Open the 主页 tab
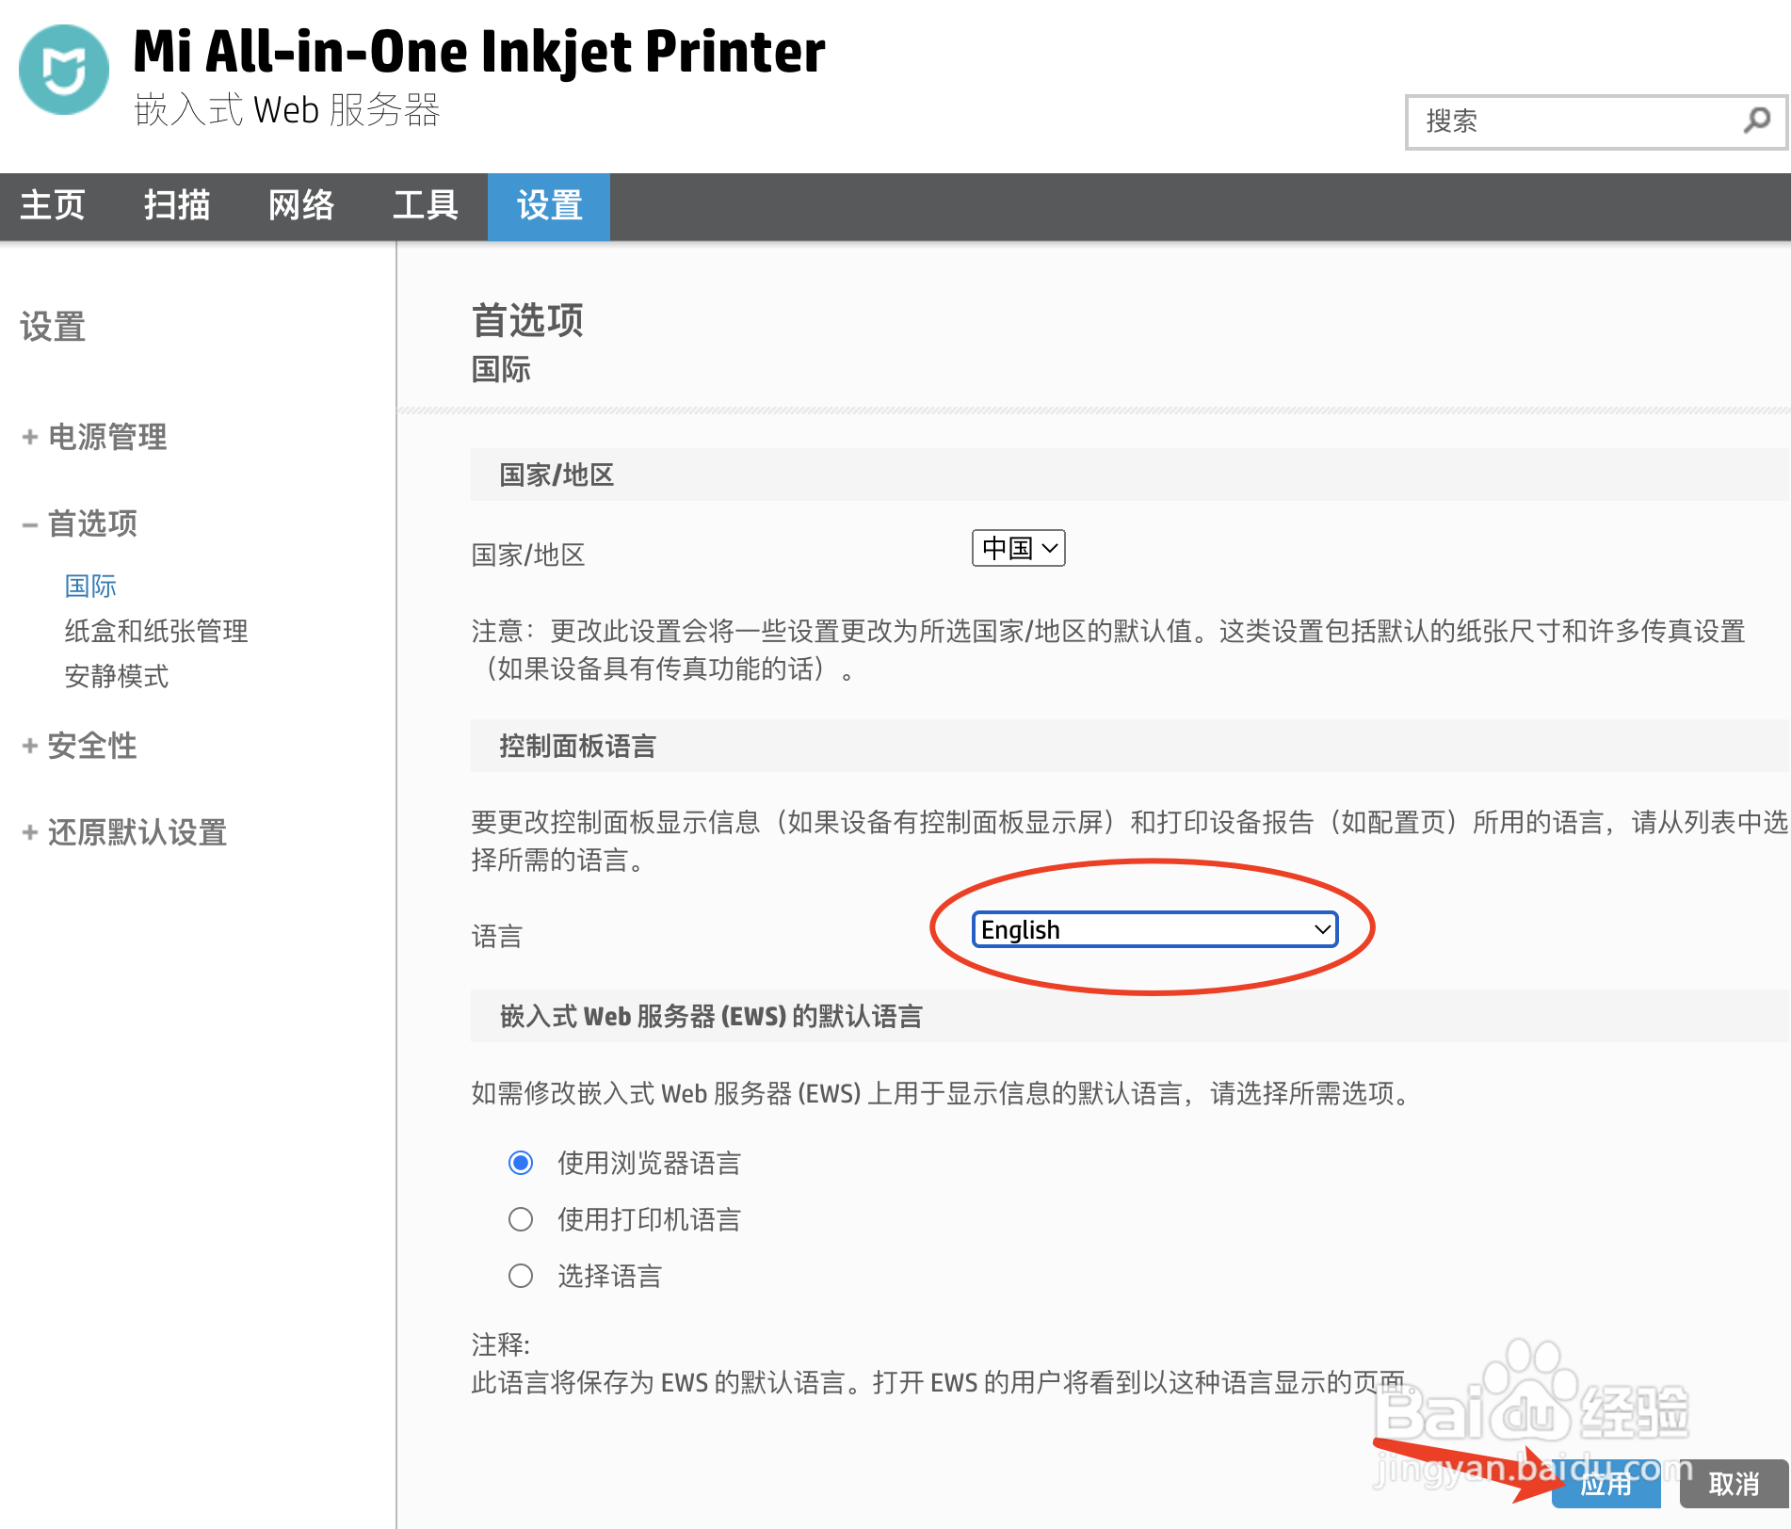Viewport: 1791px width, 1529px height. (53, 205)
